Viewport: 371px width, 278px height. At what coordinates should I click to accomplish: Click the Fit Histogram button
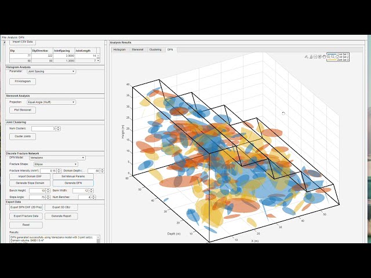(x=23, y=81)
